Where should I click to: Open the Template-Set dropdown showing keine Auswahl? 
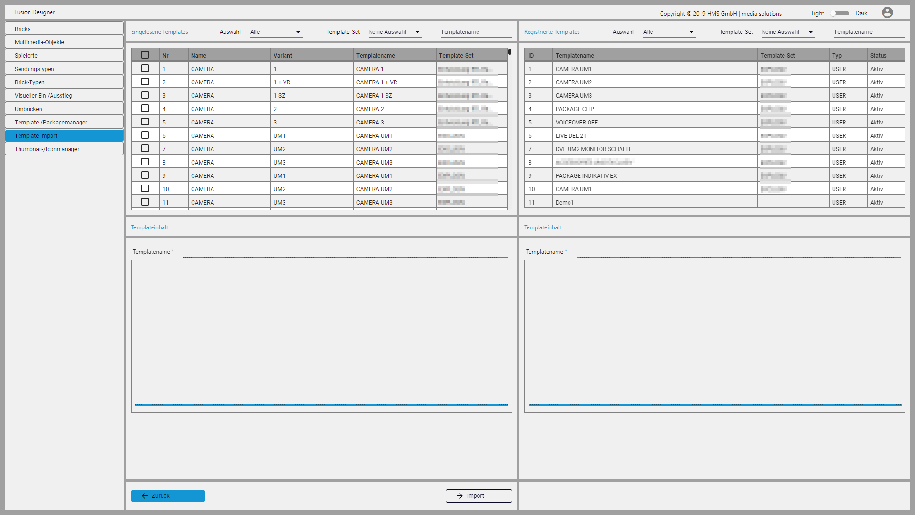click(395, 32)
